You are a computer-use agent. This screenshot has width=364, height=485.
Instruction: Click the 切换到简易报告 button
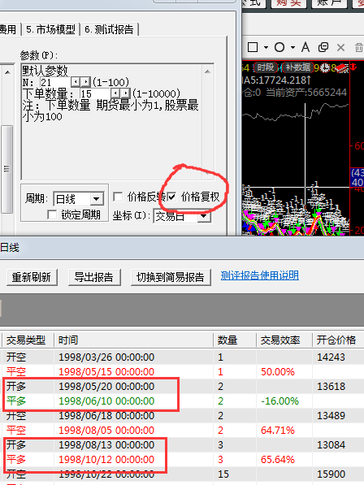click(x=171, y=277)
